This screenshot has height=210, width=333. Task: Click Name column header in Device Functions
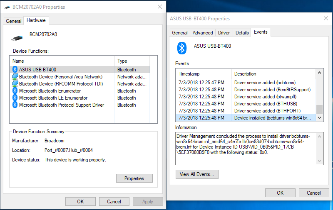(x=62, y=61)
